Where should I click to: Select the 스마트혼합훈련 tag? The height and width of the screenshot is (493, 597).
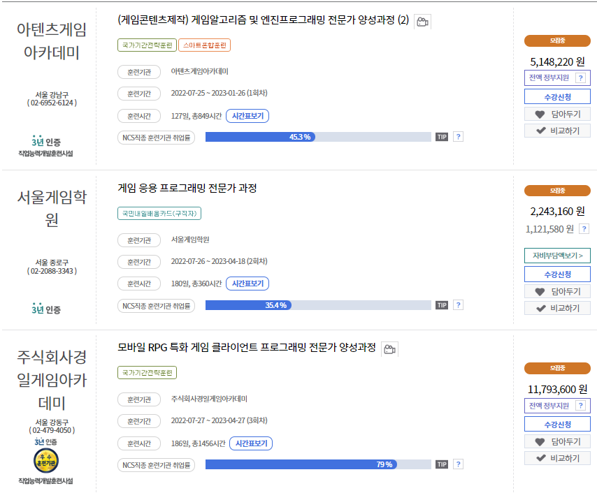click(204, 45)
